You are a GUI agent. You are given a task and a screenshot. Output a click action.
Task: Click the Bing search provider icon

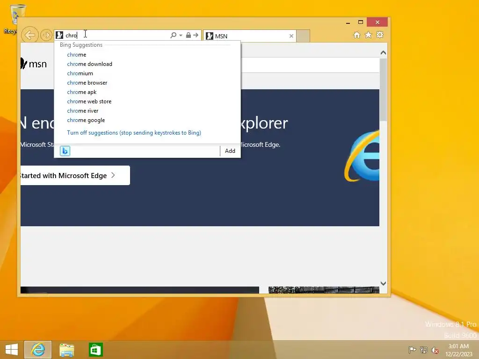tap(65, 151)
